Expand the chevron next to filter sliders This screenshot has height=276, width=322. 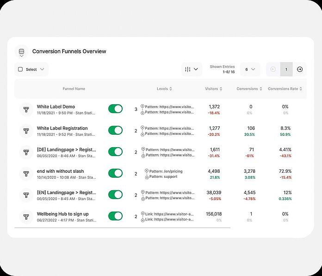(196, 69)
